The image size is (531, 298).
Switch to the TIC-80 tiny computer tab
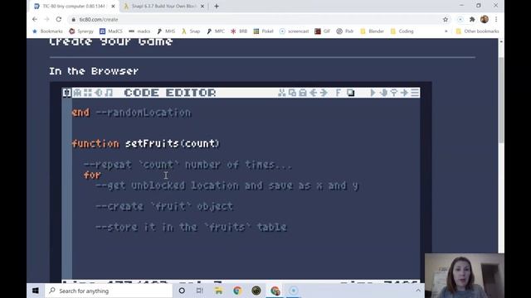pos(75,6)
